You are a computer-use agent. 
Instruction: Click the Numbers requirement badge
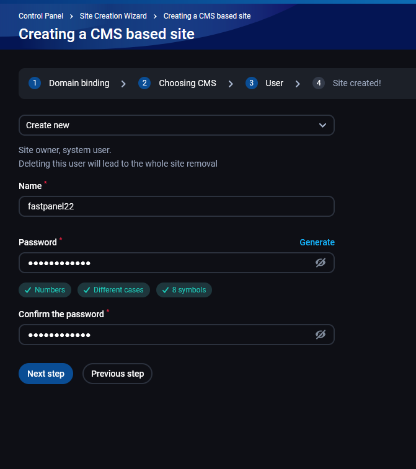(45, 290)
